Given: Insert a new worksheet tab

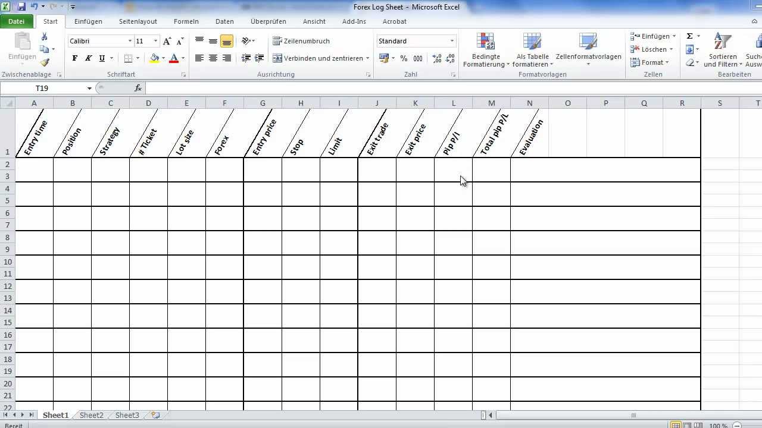Looking at the screenshot, I should (x=155, y=416).
